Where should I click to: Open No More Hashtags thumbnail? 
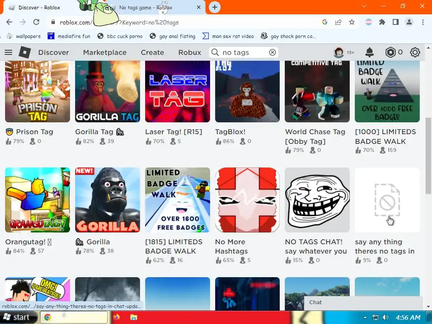point(247,200)
